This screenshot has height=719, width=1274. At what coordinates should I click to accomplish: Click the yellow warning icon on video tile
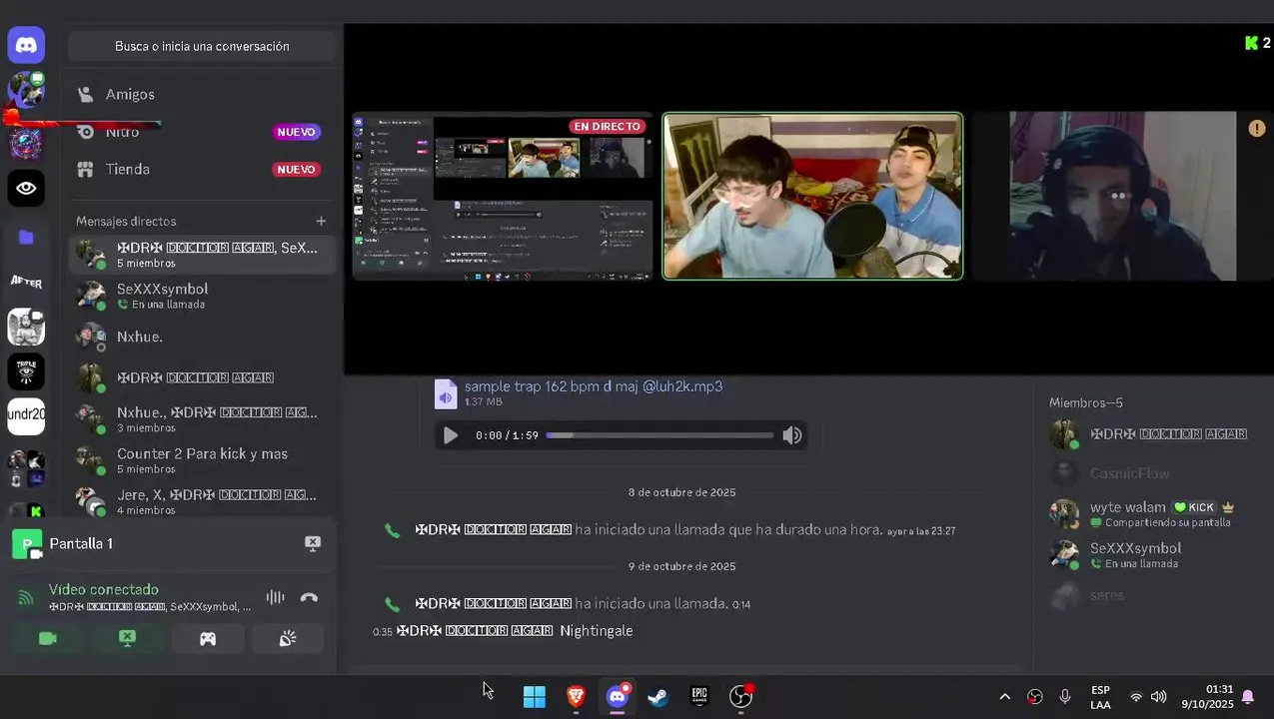[1257, 128]
